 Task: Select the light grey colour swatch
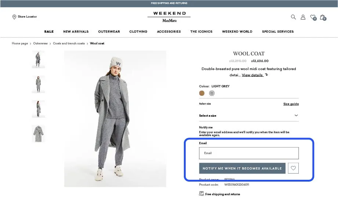(x=212, y=93)
